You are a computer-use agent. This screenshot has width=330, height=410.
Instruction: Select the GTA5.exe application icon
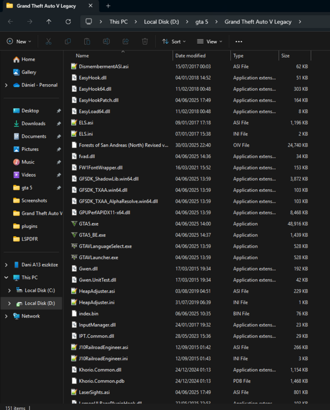point(74,224)
